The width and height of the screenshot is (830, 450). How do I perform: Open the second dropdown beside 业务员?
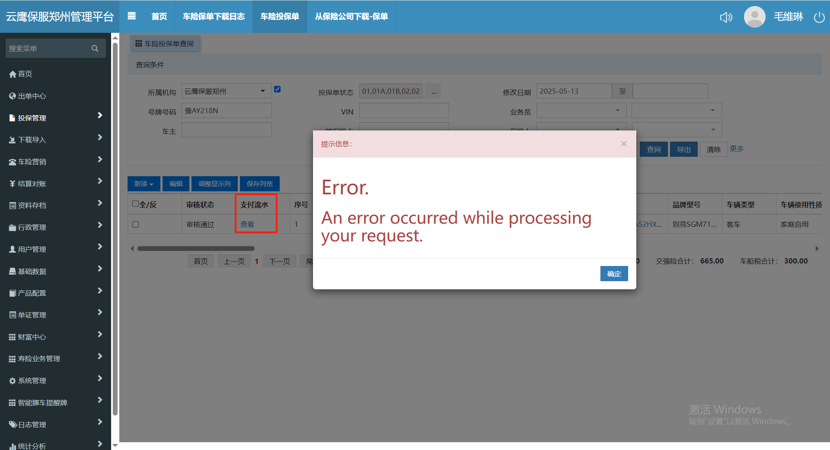tap(677, 111)
